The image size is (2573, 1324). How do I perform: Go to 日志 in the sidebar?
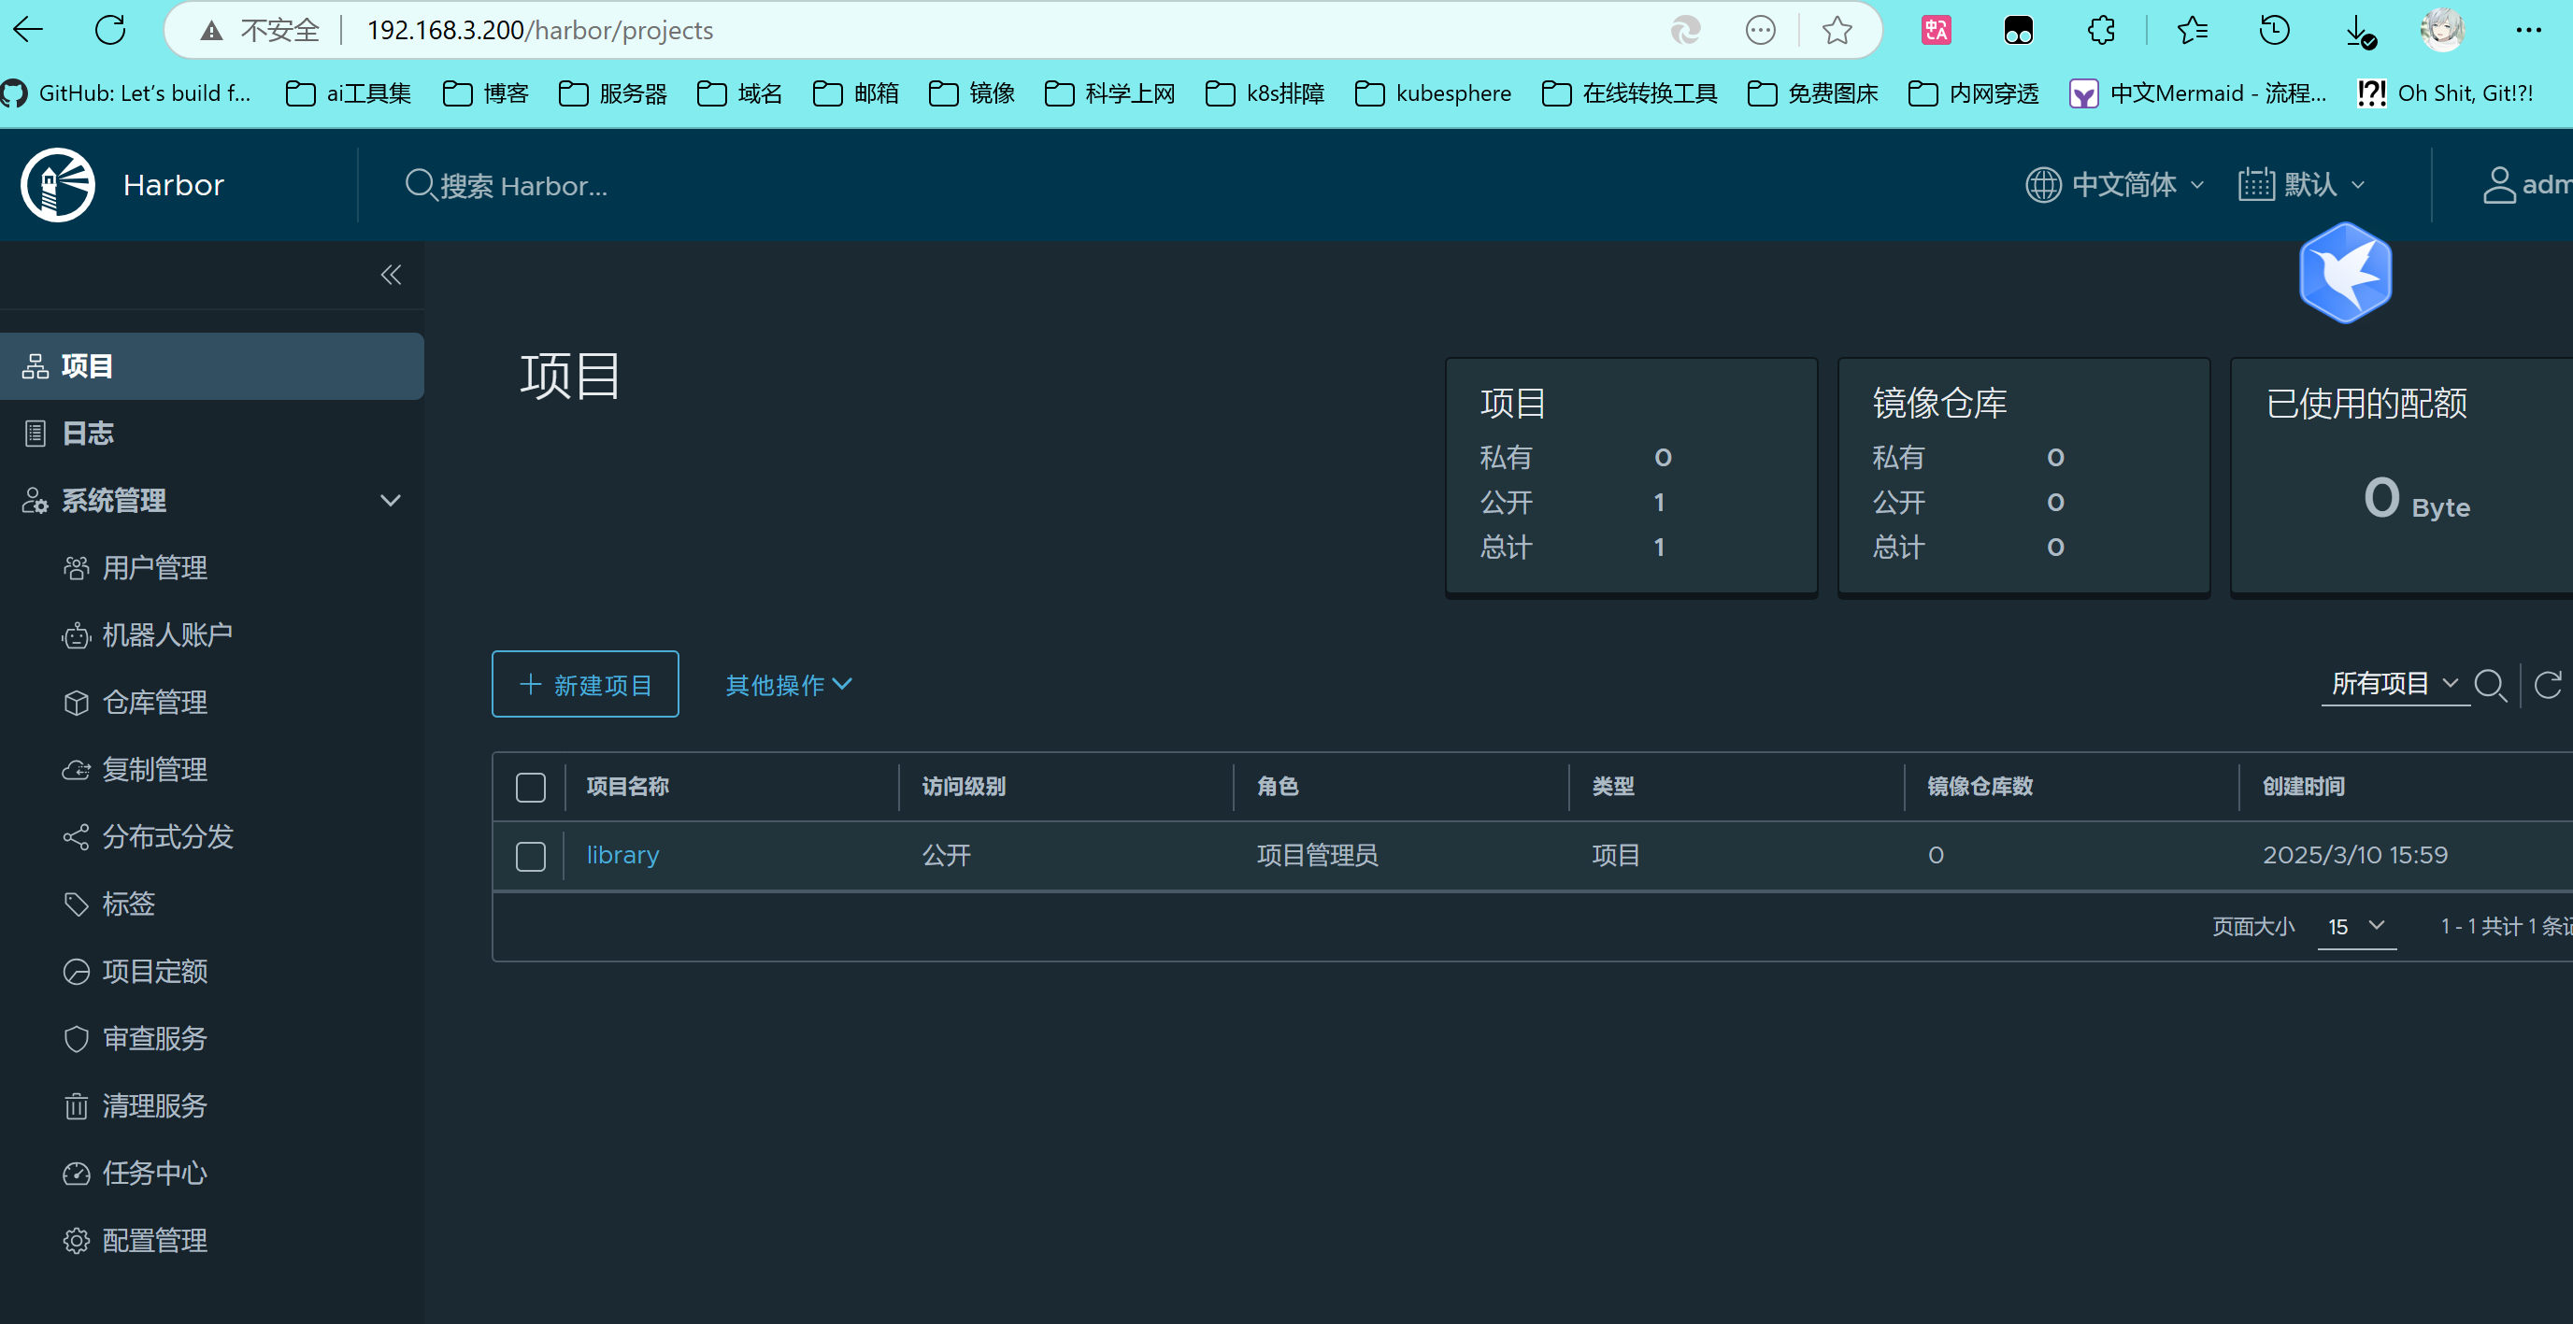(88, 434)
